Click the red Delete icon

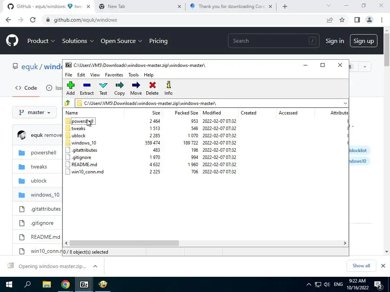point(152,88)
